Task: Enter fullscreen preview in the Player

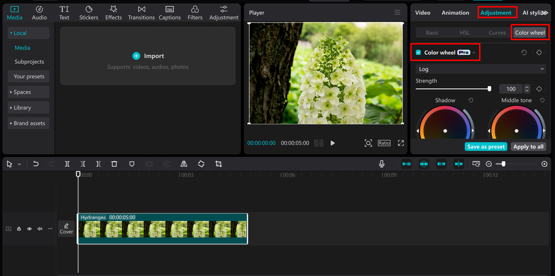Action: point(401,143)
